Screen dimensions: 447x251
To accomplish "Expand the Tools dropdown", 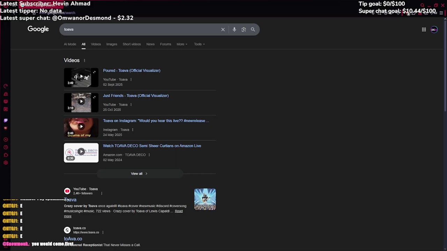I will pos(199,44).
